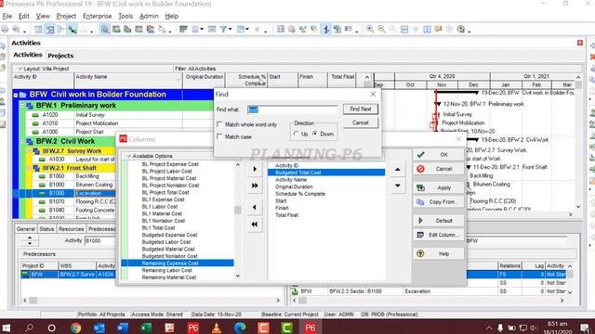Select Budgeted Labor Cost in available options
Image resolution: width=595 pixels, height=334 pixels.
click(x=165, y=242)
